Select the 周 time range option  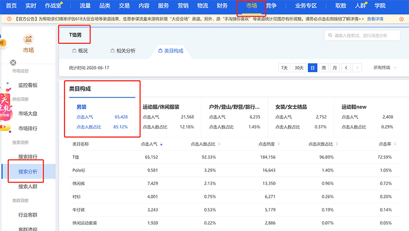[x=324, y=67]
